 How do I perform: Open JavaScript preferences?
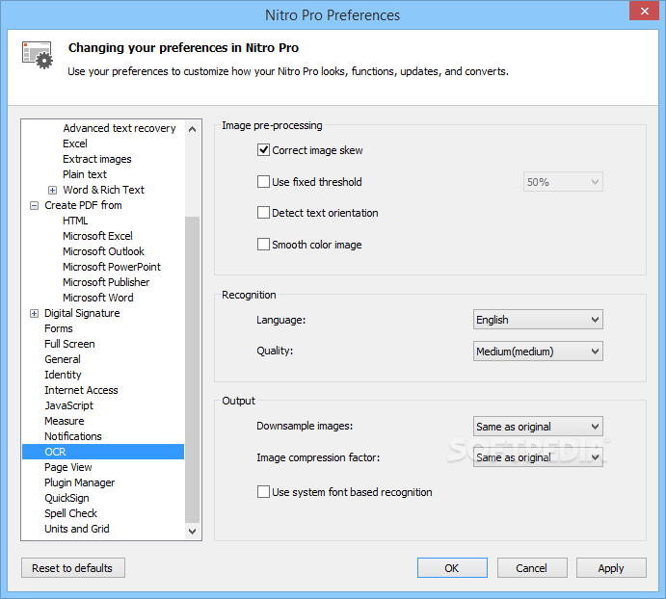pyautogui.click(x=68, y=405)
